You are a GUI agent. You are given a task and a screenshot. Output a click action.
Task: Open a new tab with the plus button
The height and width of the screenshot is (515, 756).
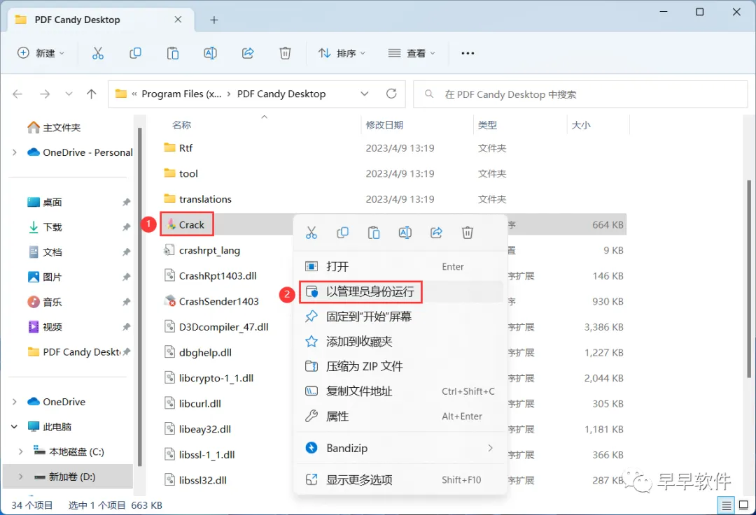coord(214,20)
